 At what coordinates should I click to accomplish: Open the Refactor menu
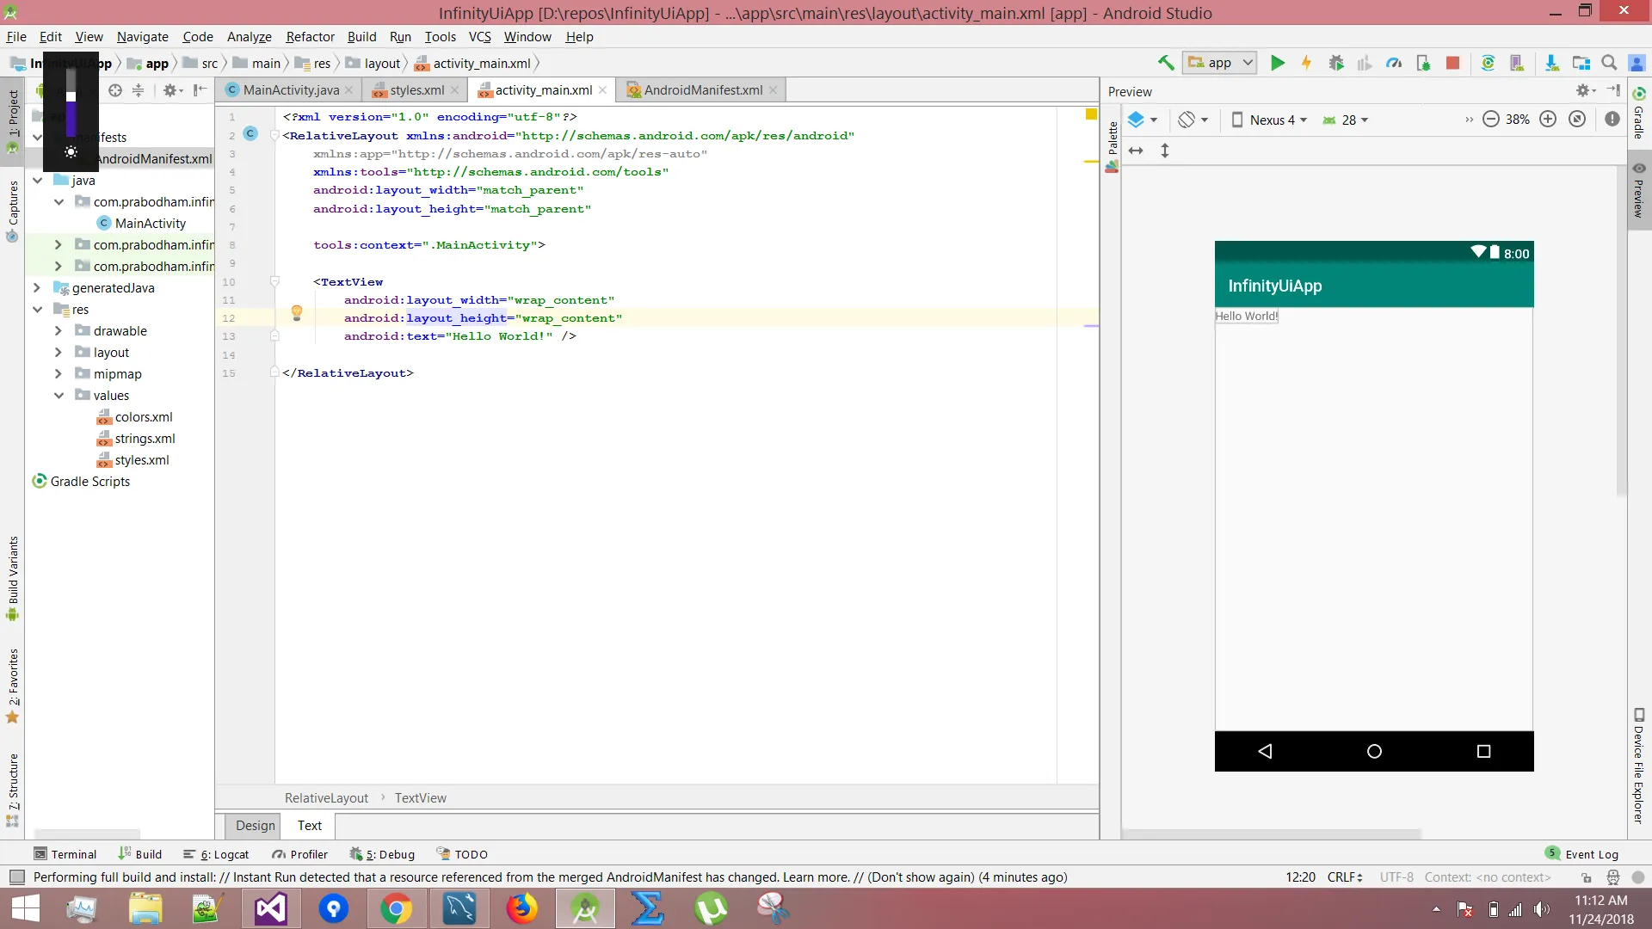click(x=310, y=37)
